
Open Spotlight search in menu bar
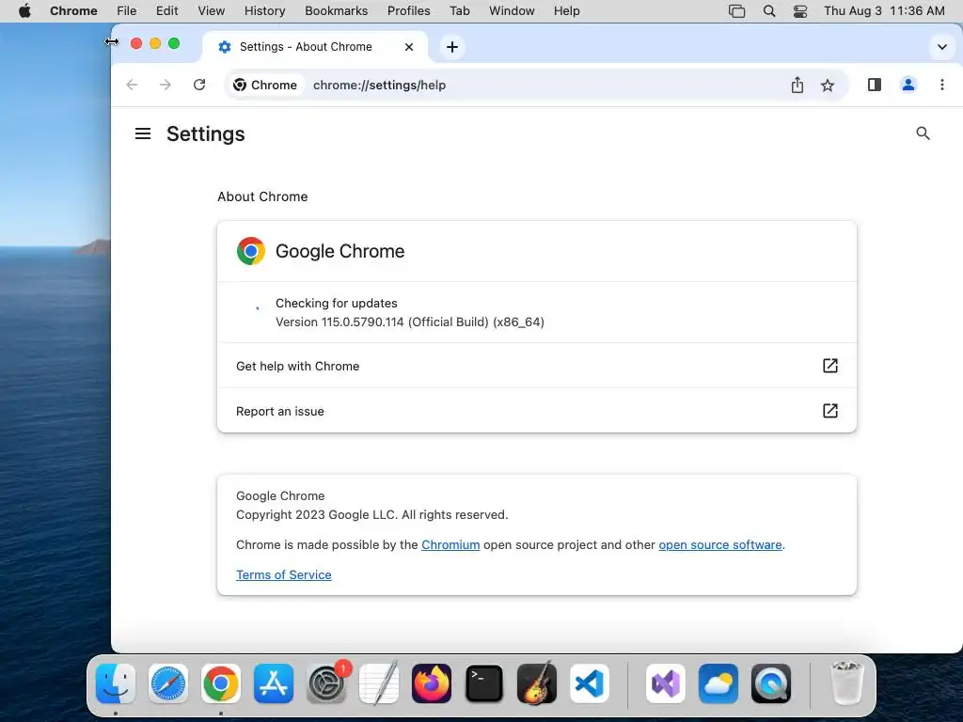click(769, 11)
